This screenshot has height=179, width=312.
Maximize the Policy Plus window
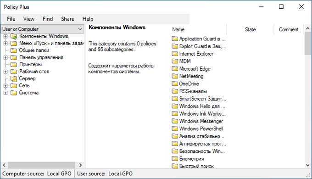coord(281,7)
